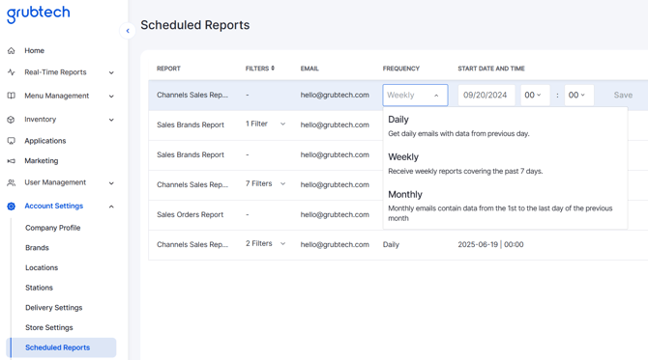
Task: Click the Real-Time Reports pulse icon
Action: pos(12,72)
